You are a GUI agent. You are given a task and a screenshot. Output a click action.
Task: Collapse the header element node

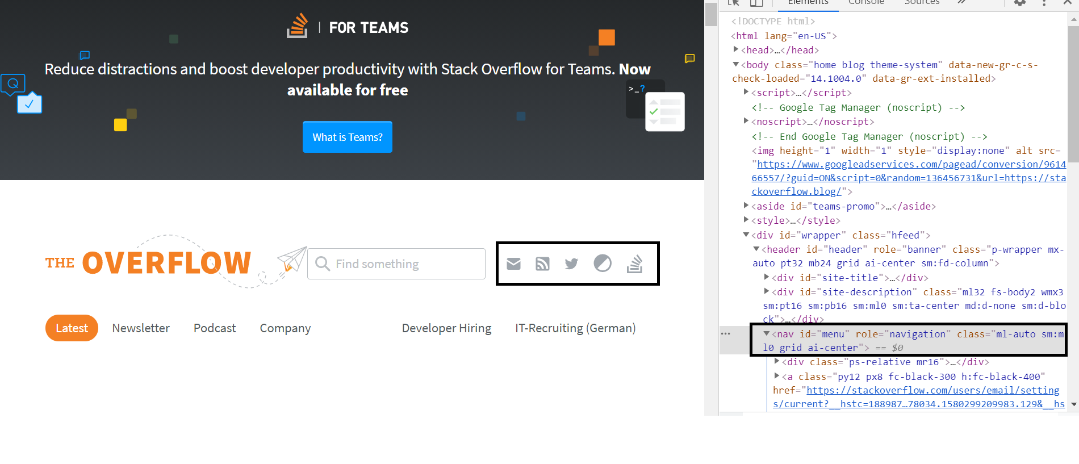click(x=756, y=249)
